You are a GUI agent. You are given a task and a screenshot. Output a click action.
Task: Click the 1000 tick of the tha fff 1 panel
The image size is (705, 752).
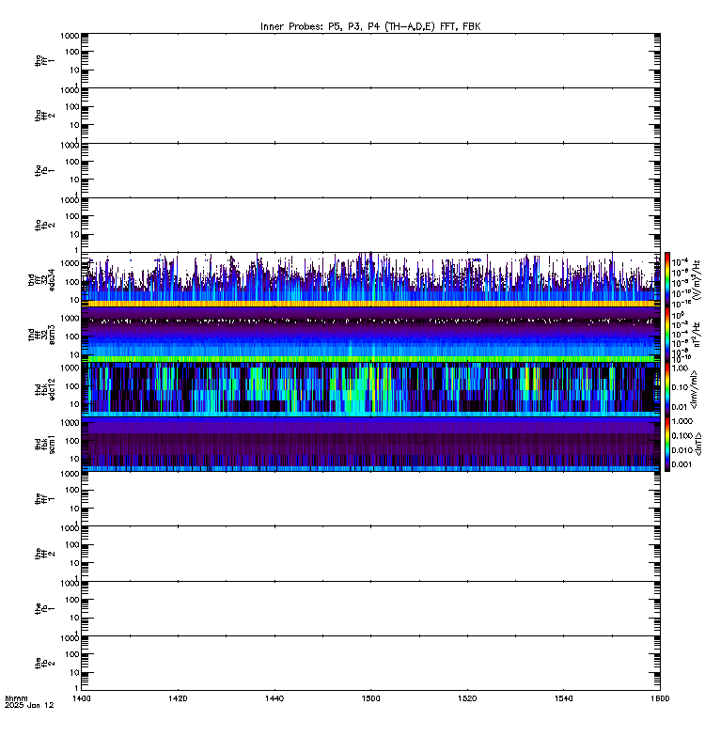[x=70, y=36]
